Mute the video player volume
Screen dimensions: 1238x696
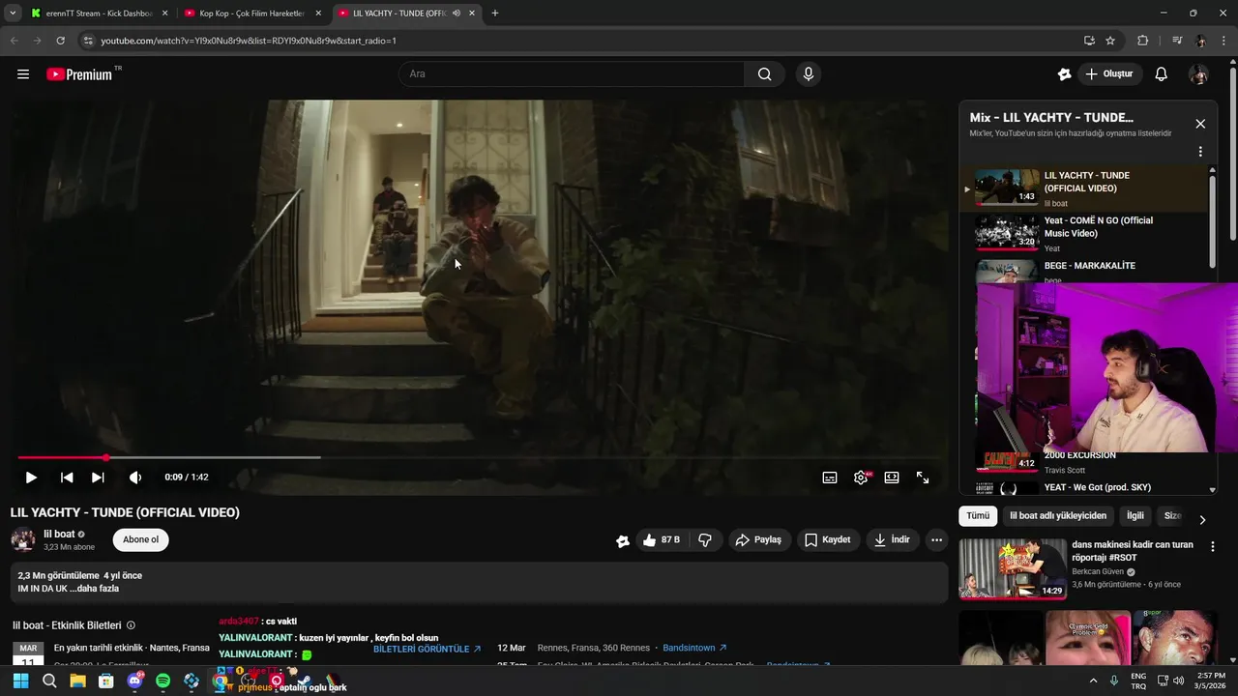(135, 478)
